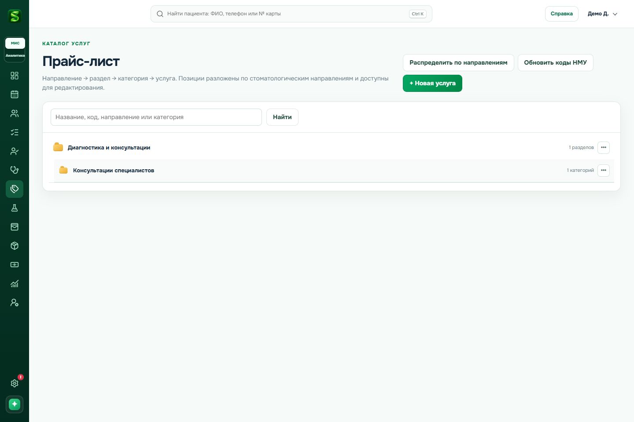Open options menu for Диагностика и консультации
The height and width of the screenshot is (422, 634).
pos(604,147)
